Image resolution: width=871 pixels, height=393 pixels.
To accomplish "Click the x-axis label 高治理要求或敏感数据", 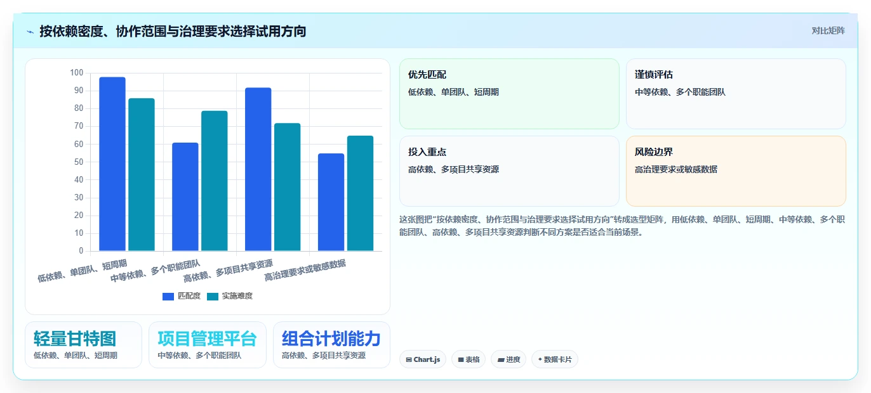I will 305,270.
